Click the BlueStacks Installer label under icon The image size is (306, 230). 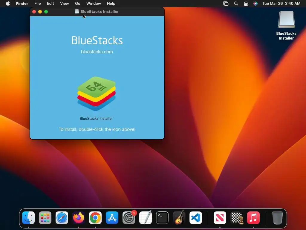[x=96, y=119]
